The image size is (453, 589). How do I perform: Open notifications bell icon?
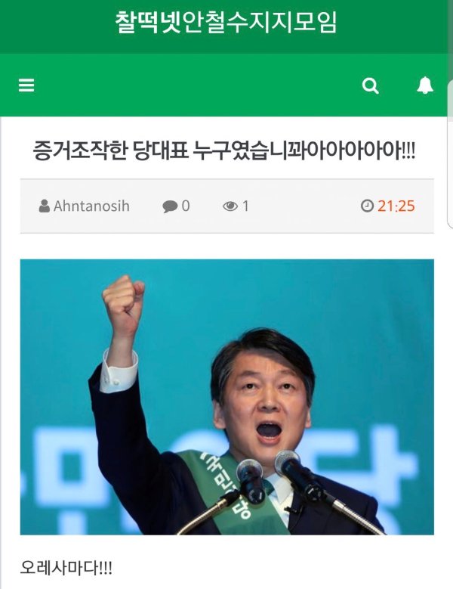[425, 85]
